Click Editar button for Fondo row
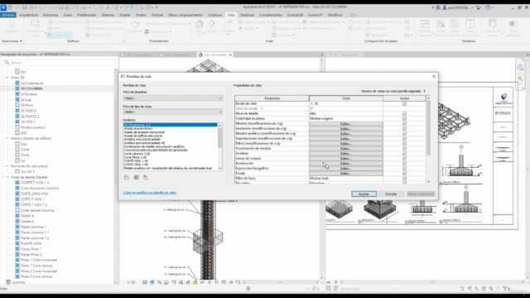This screenshot has width=530, height=298. click(x=346, y=173)
